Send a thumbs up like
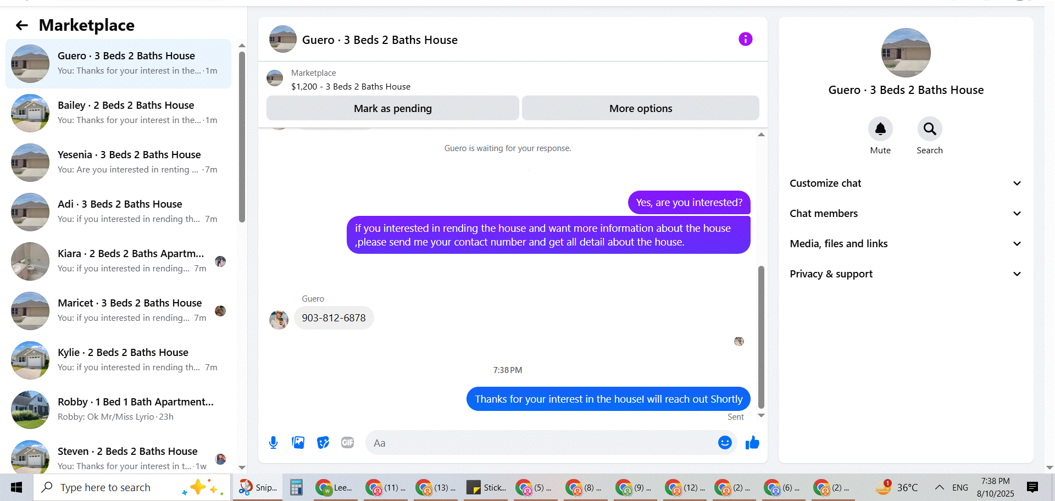Viewport: 1055px width, 501px height. point(752,443)
